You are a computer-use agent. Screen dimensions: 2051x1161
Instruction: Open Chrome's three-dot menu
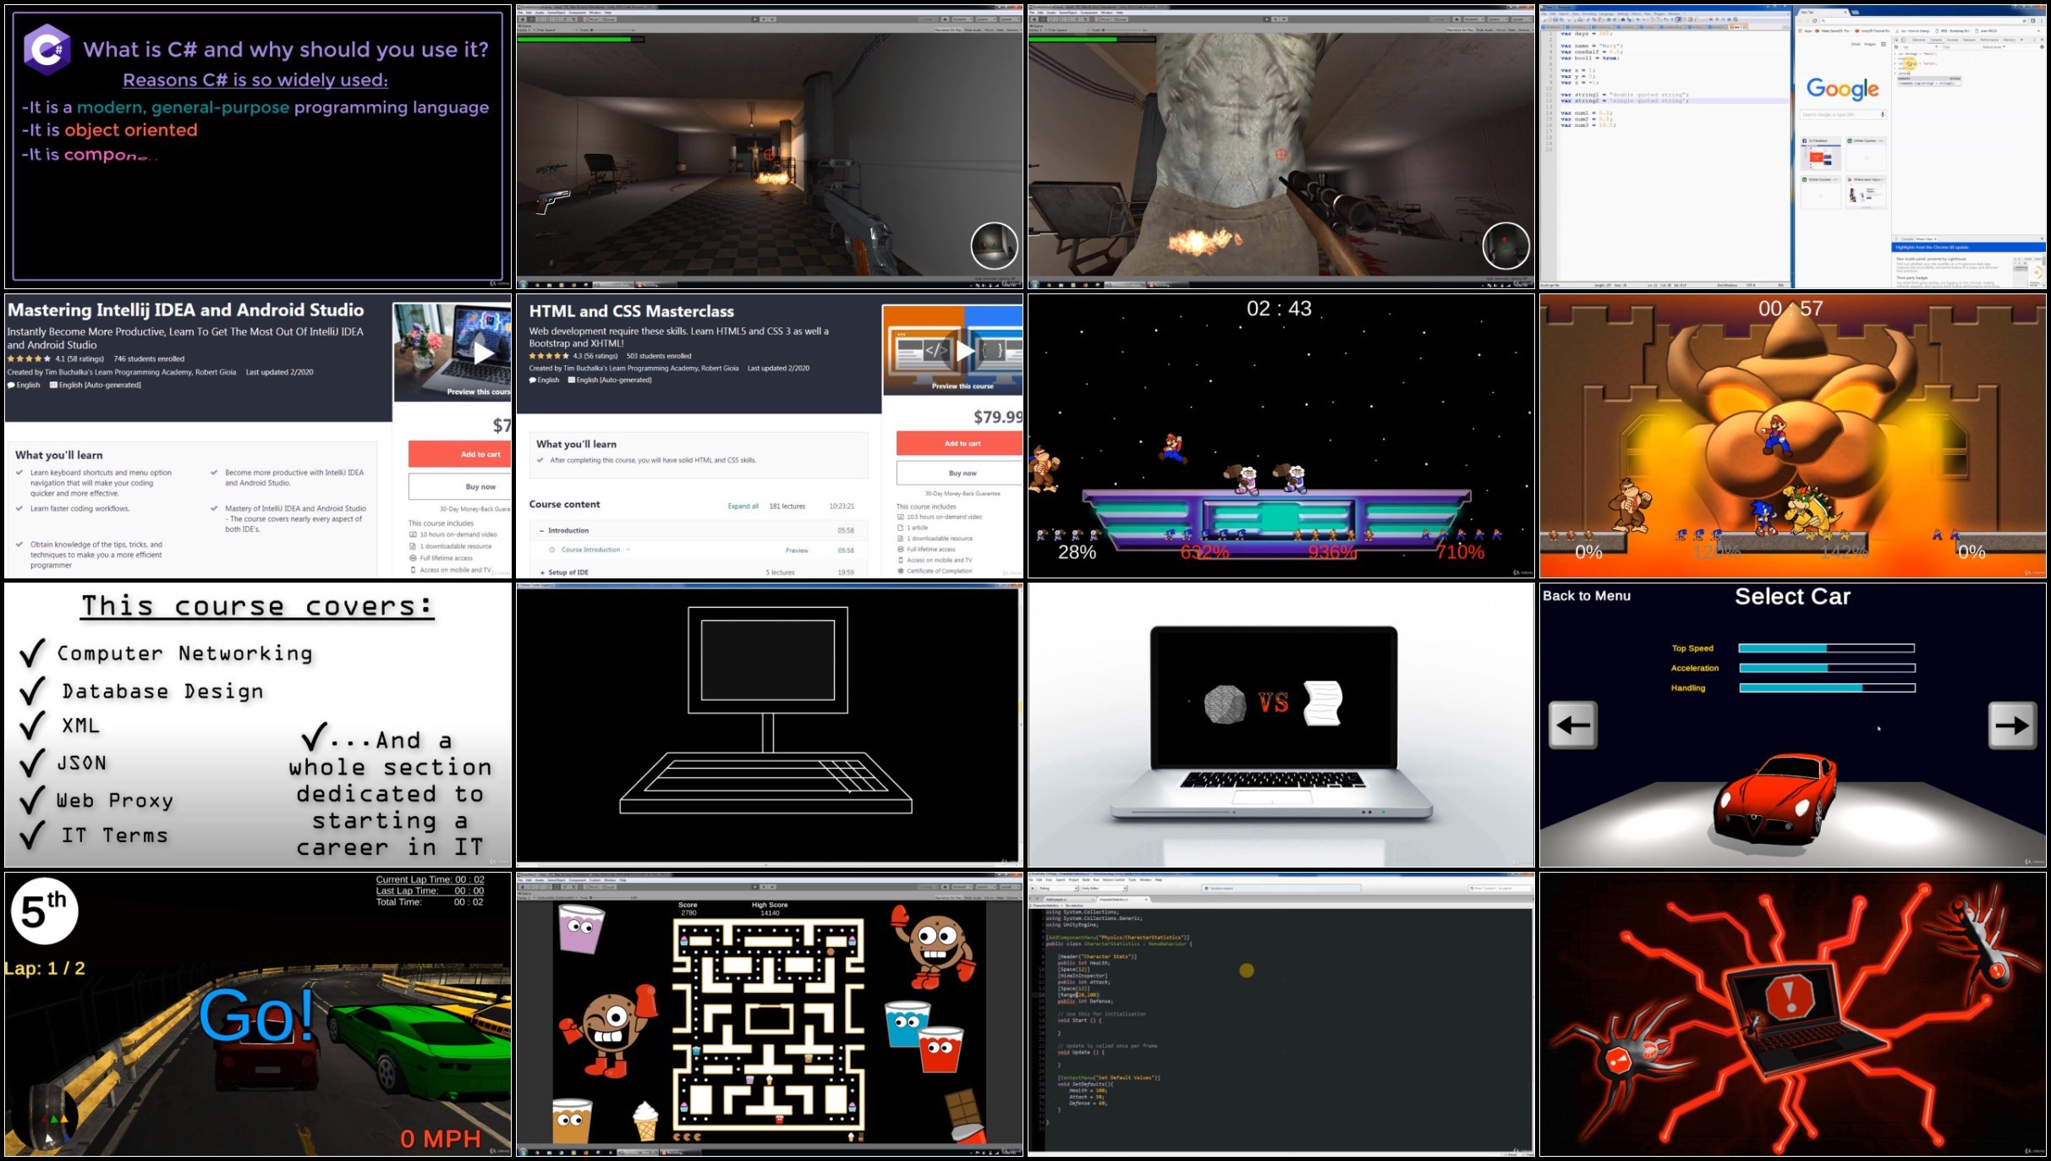coord(2042,20)
